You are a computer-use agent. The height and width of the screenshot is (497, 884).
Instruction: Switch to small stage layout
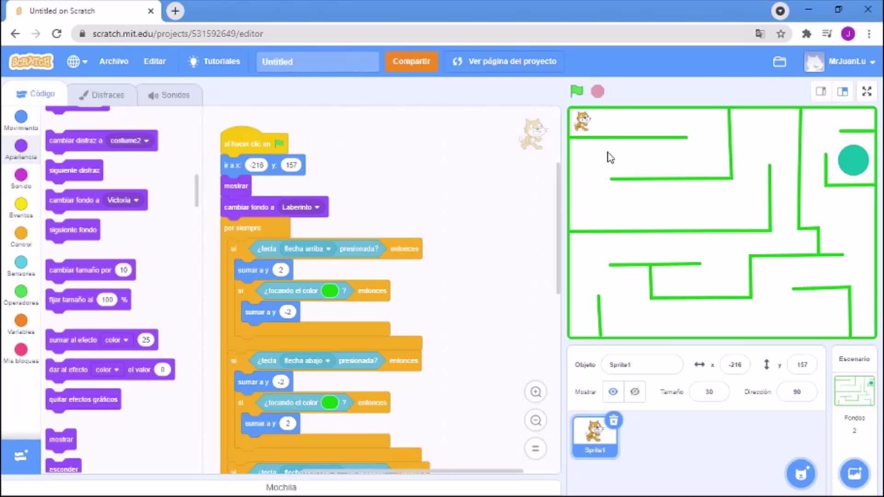(x=821, y=91)
